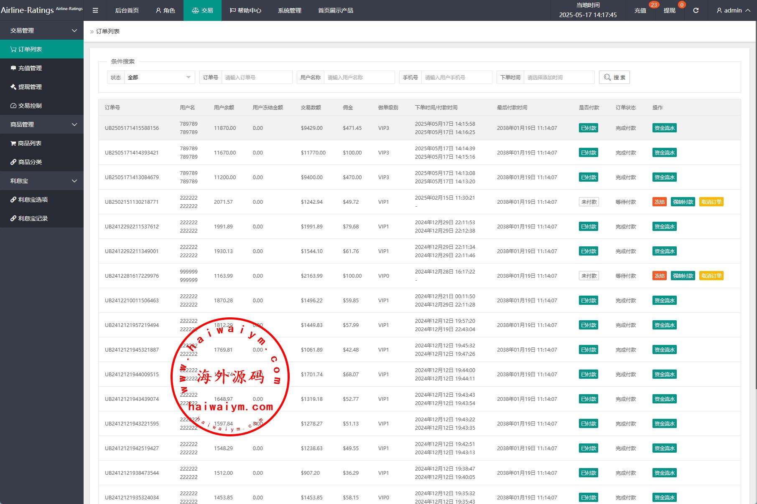This screenshot has width=757, height=504.
Task: Switch to the 帮助中心 top menu
Action: pyautogui.click(x=245, y=10)
